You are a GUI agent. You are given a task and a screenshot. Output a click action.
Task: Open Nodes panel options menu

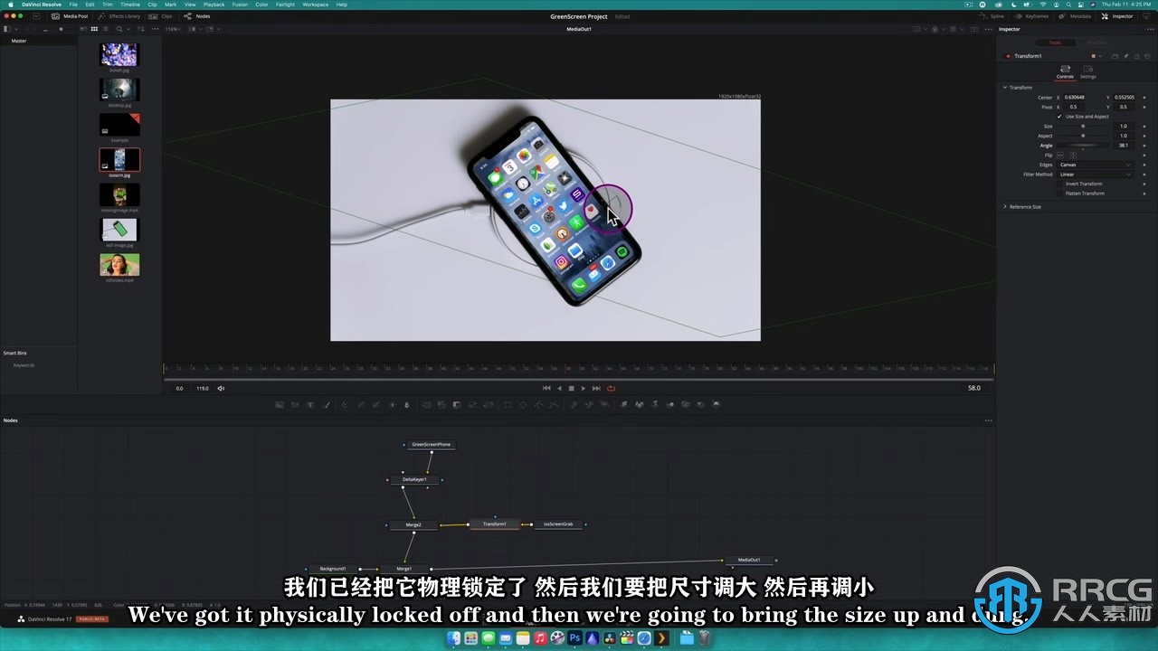988,420
